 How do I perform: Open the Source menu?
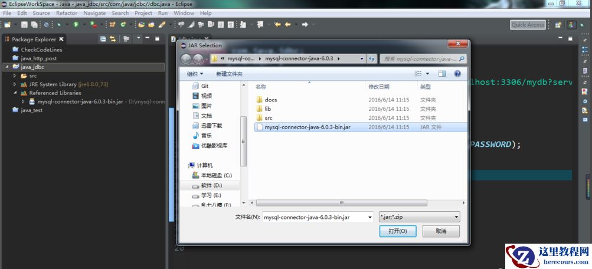[41, 13]
